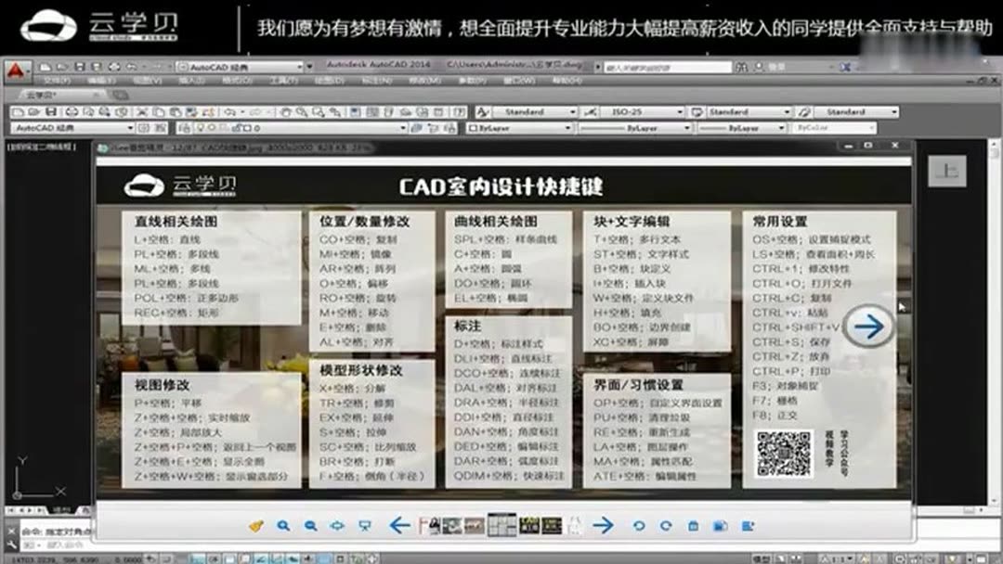Rotate the image clockwise in the viewer
Screen dimensions: 1003x564
[668, 524]
